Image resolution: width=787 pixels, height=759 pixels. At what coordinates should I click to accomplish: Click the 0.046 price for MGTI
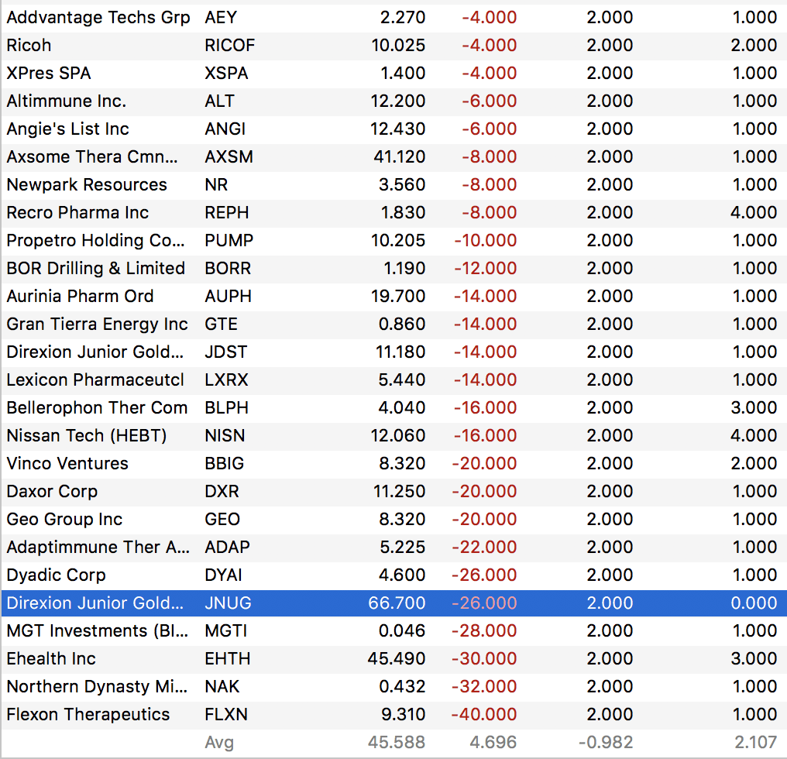click(x=402, y=630)
